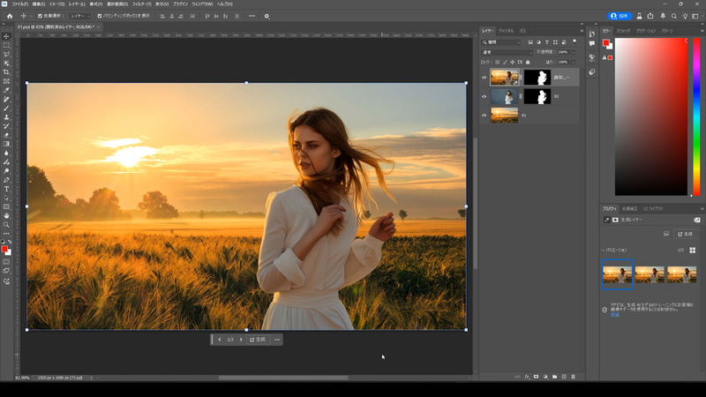Click the fx layer style icon
Viewport: 706px width, 397px height.
pos(526,377)
